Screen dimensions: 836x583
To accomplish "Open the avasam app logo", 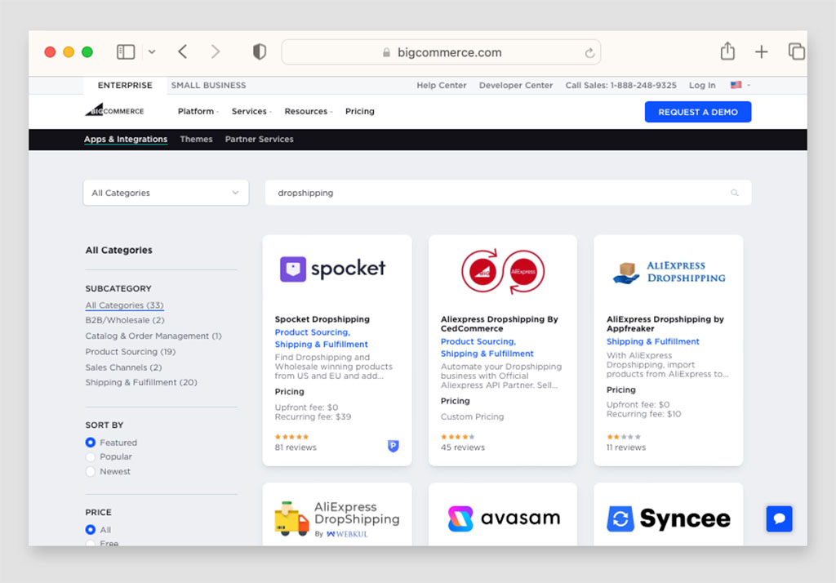I will point(504,518).
